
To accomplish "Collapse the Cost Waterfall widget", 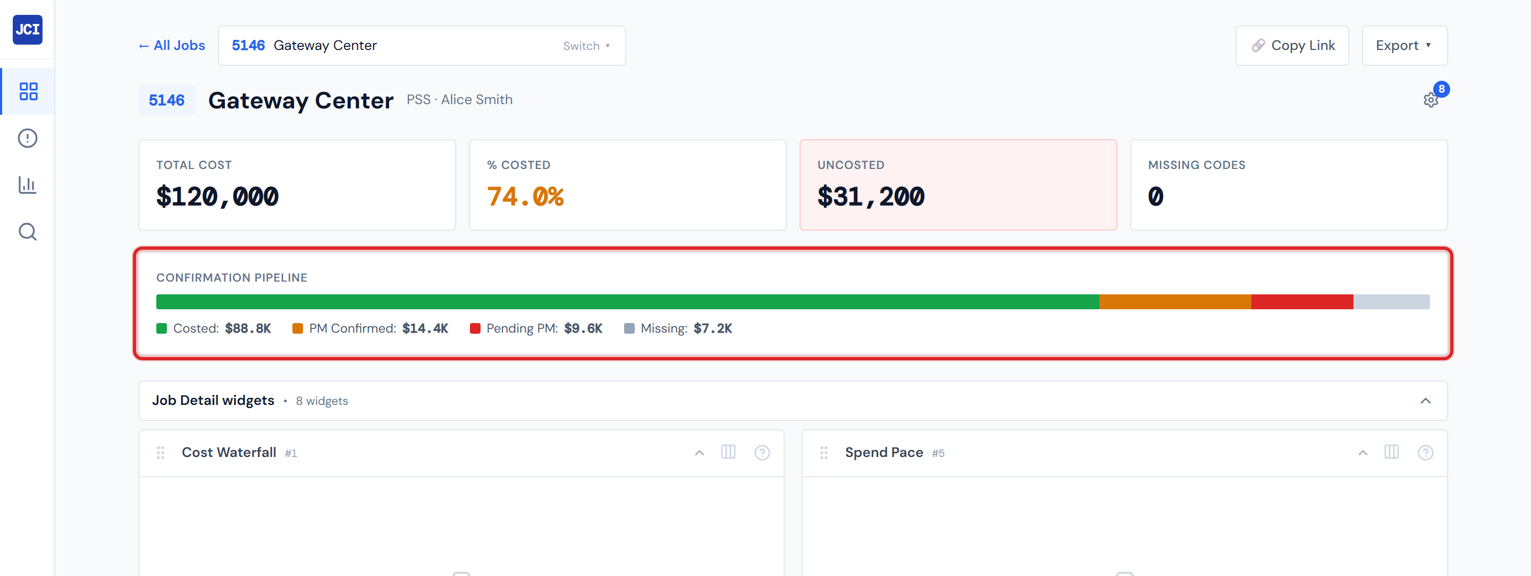I will (699, 452).
